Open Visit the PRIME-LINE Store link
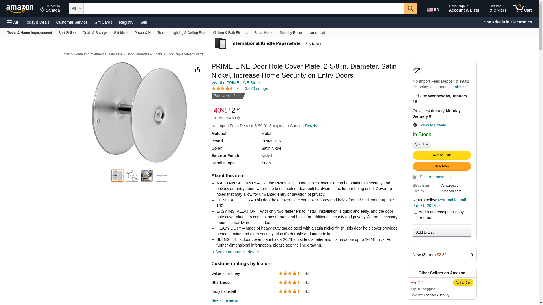Screen dimensions: 543x305 (x=235, y=83)
